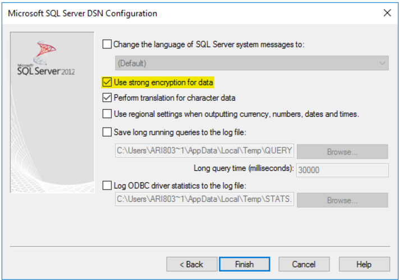Screen dimensions: 399x280
Task: Click the long query time 30000 field
Action: click(x=342, y=170)
